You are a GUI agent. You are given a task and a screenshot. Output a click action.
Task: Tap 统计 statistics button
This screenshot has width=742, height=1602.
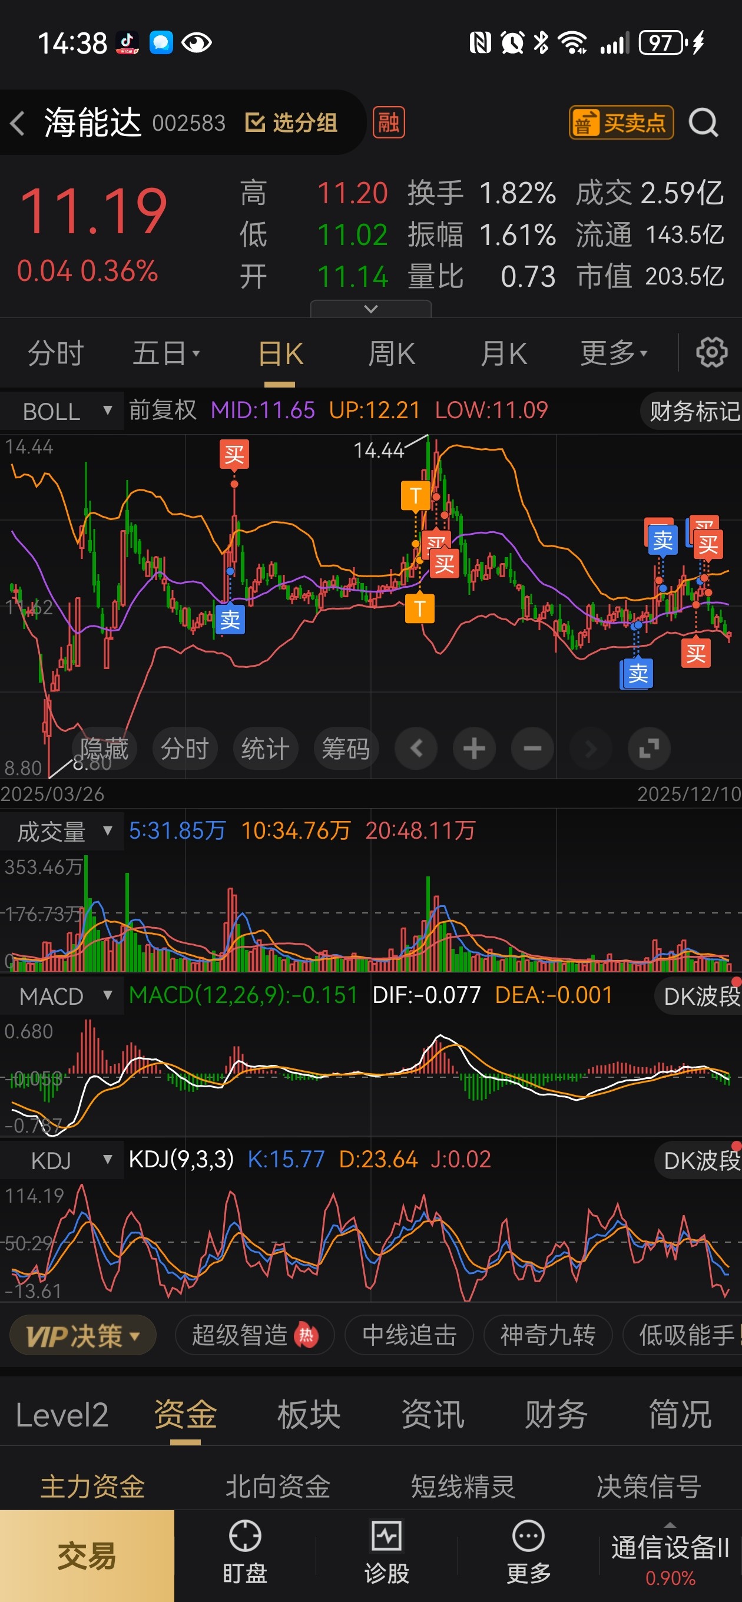[266, 748]
